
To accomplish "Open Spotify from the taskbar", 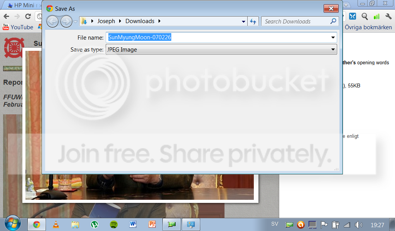I will [114, 224].
